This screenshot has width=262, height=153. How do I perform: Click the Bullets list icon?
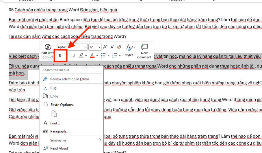point(103,55)
